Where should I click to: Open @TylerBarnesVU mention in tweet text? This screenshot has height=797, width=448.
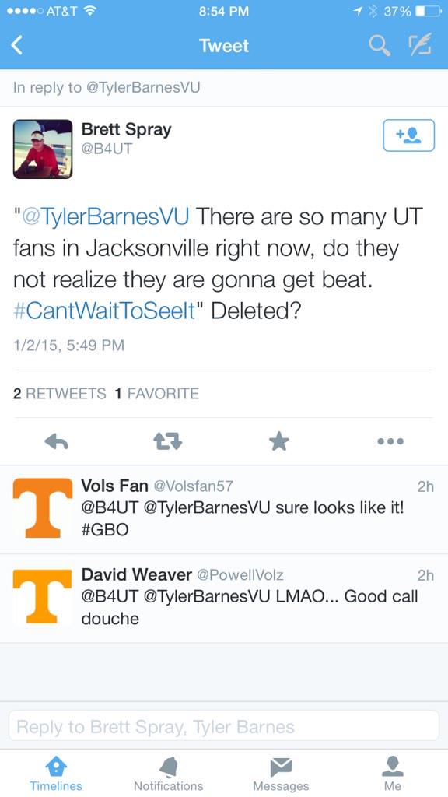(x=105, y=216)
